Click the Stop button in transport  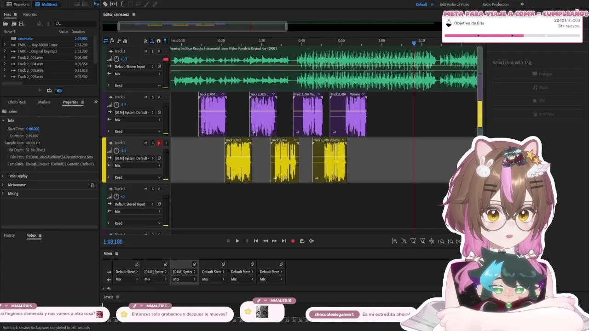coord(228,241)
